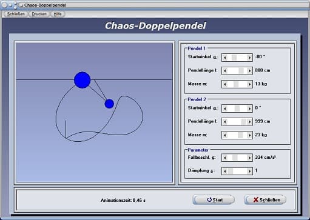Click right arrow of Pendel 1 Startwinkel scrollbar

point(249,58)
